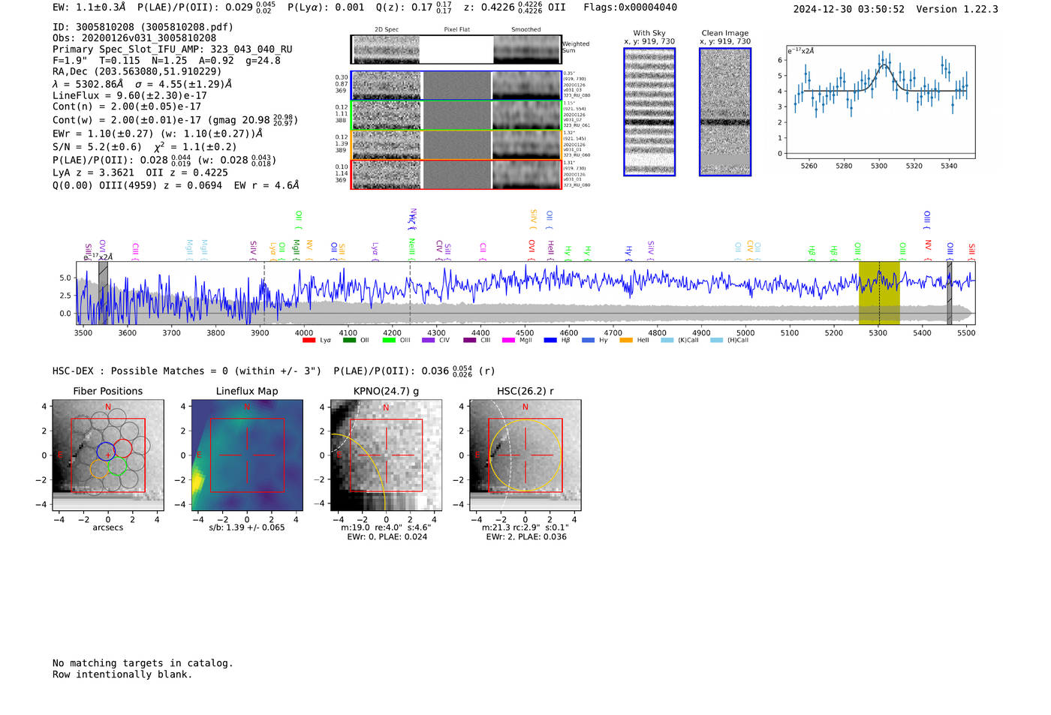The width and height of the screenshot is (1051, 715).
Task: Open the Lineflux Map panel
Action: [x=247, y=455]
